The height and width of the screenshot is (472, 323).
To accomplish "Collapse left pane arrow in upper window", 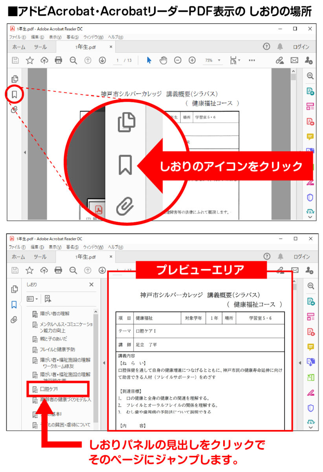I will (x=24, y=152).
